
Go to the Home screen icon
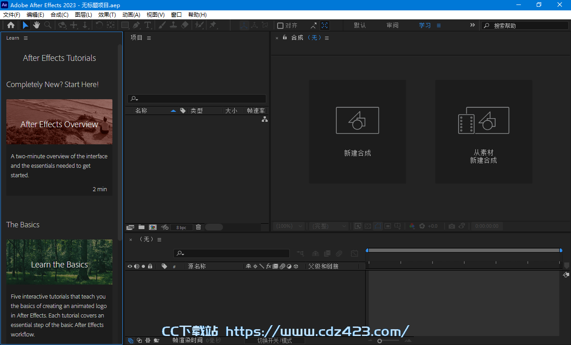[11, 25]
